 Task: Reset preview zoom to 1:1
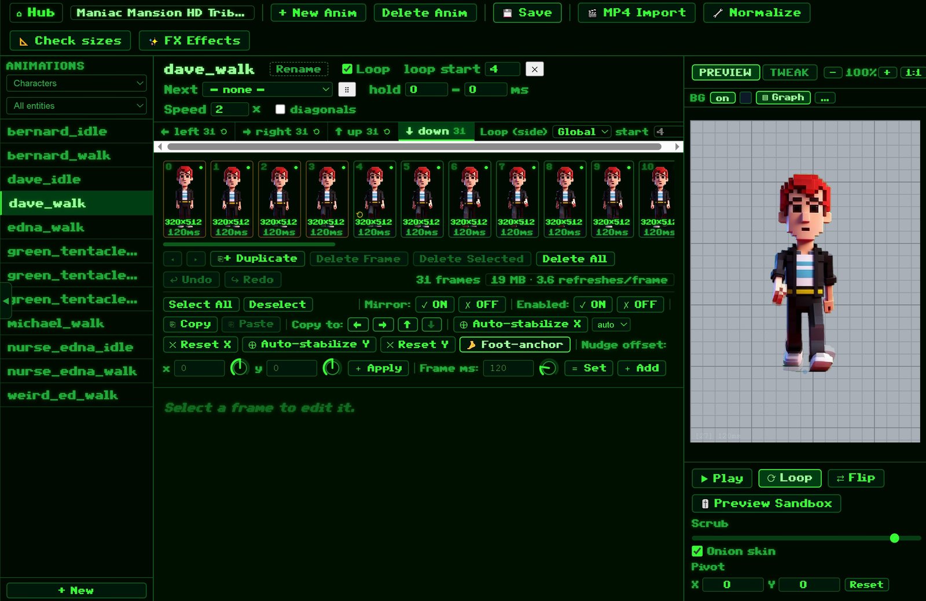[x=913, y=72]
